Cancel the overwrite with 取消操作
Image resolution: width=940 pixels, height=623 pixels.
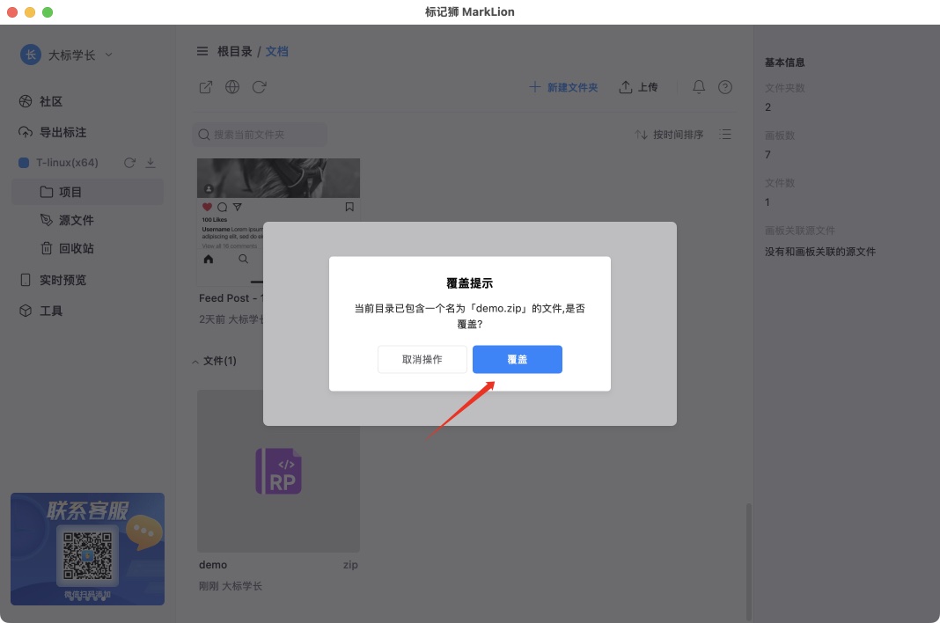pyautogui.click(x=422, y=359)
